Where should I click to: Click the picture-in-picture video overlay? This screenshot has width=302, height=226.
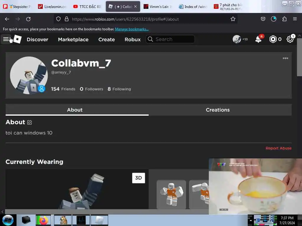pyautogui.click(x=255, y=186)
